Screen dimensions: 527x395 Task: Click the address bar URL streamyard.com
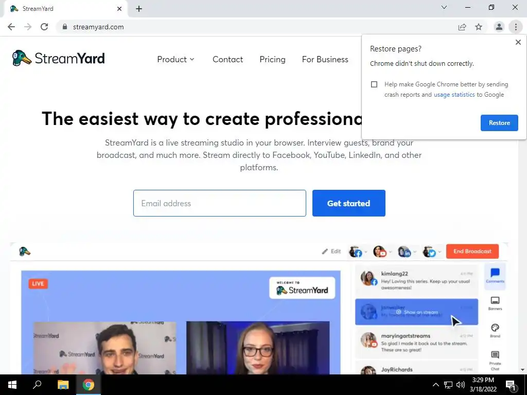pyautogui.click(x=98, y=27)
